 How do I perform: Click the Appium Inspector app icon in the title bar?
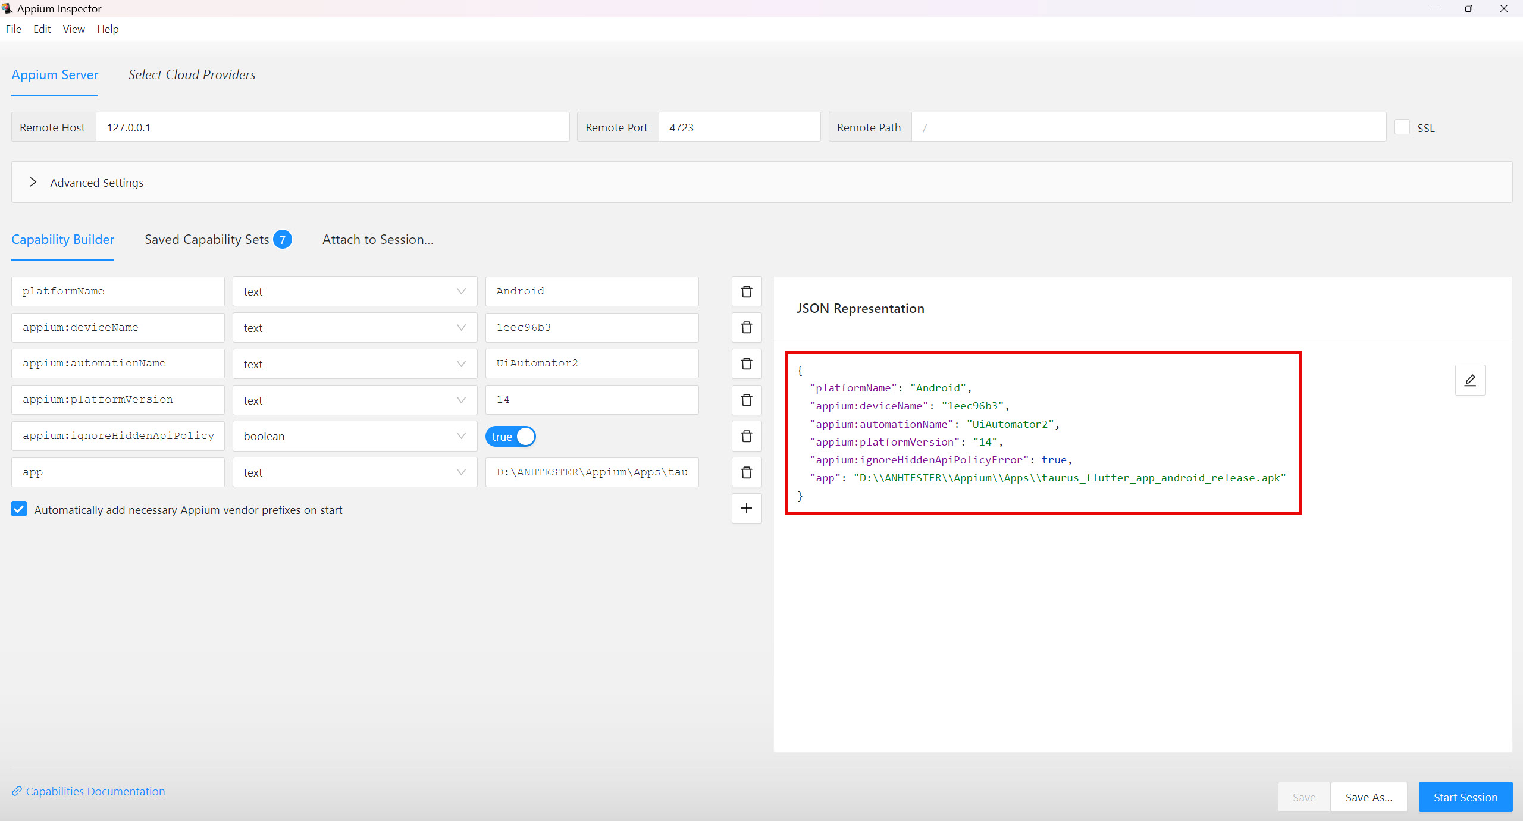click(x=7, y=8)
